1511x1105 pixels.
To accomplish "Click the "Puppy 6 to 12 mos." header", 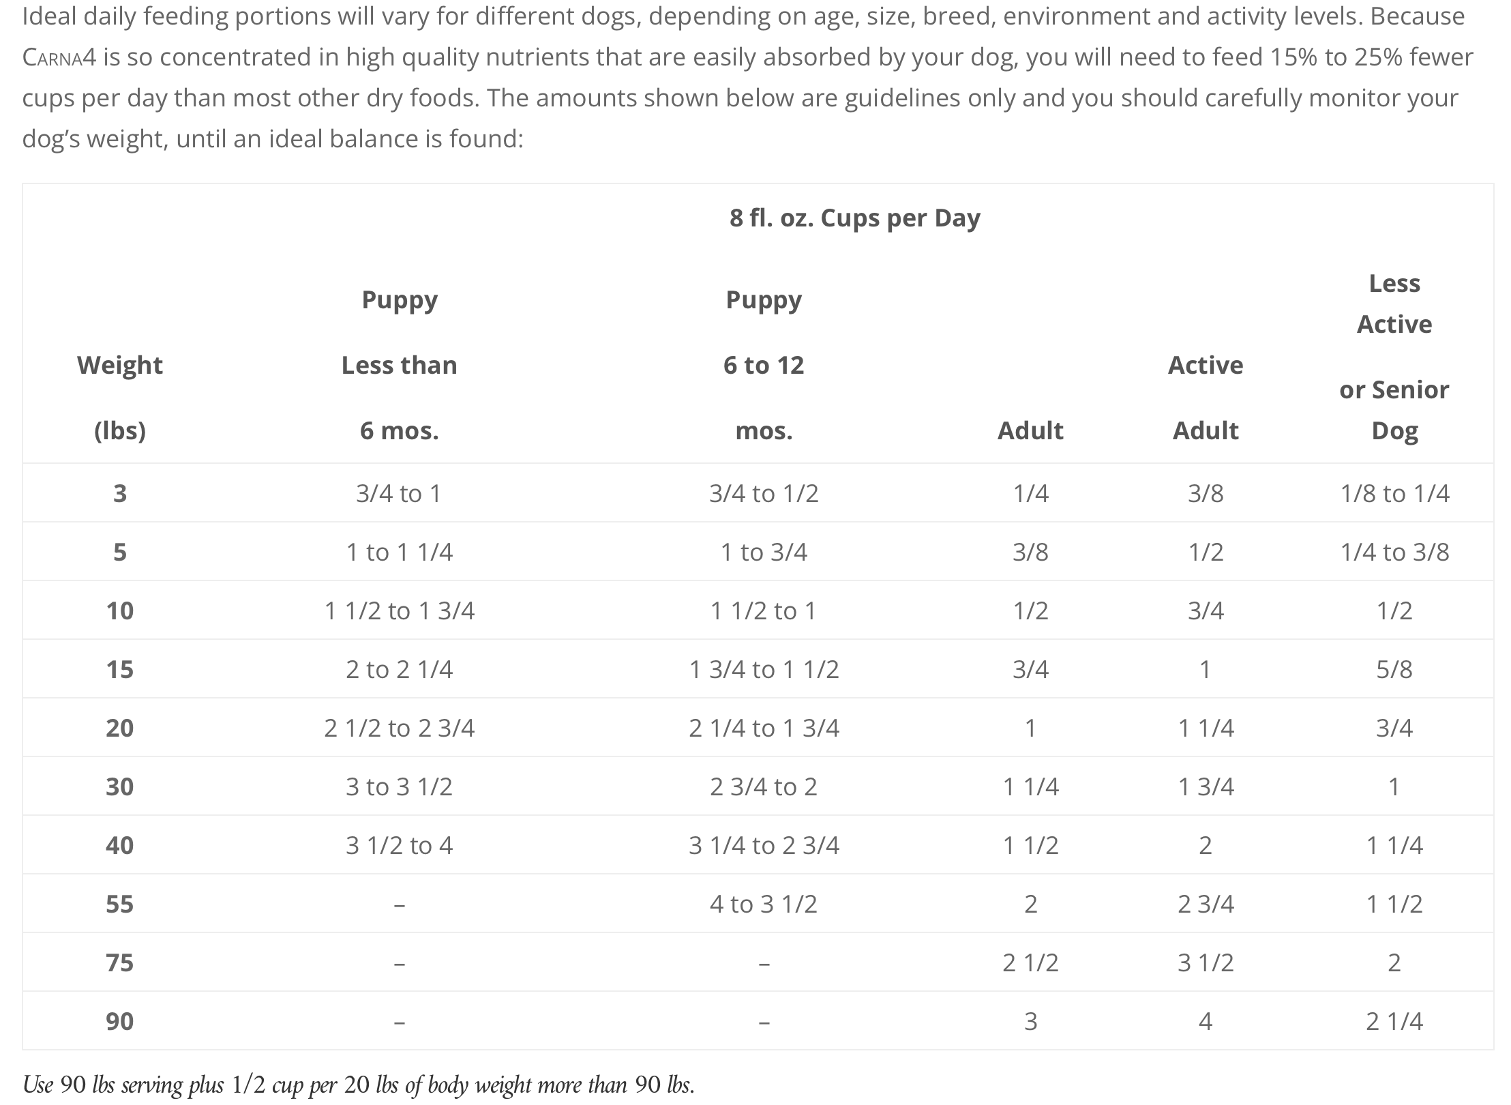I will pos(764,365).
